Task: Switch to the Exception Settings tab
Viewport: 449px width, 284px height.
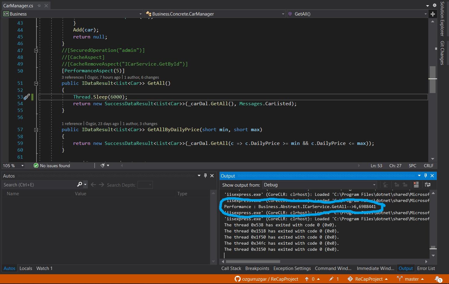Action: coord(292,268)
